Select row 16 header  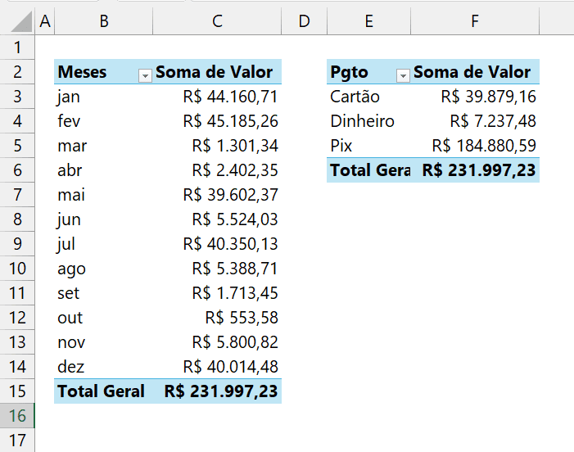[17, 416]
